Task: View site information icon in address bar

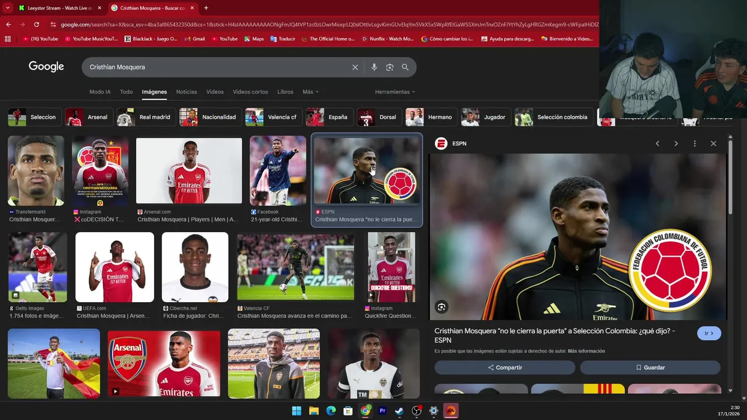Action: click(x=53, y=24)
